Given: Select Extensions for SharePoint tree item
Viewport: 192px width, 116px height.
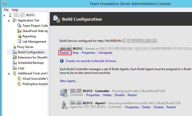Looking at the screenshot, I should [x=33, y=57].
